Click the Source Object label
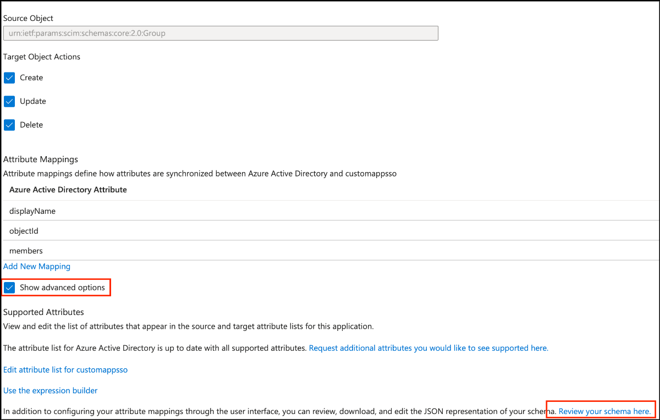Screen dimensions: 660x420 (x=29, y=19)
